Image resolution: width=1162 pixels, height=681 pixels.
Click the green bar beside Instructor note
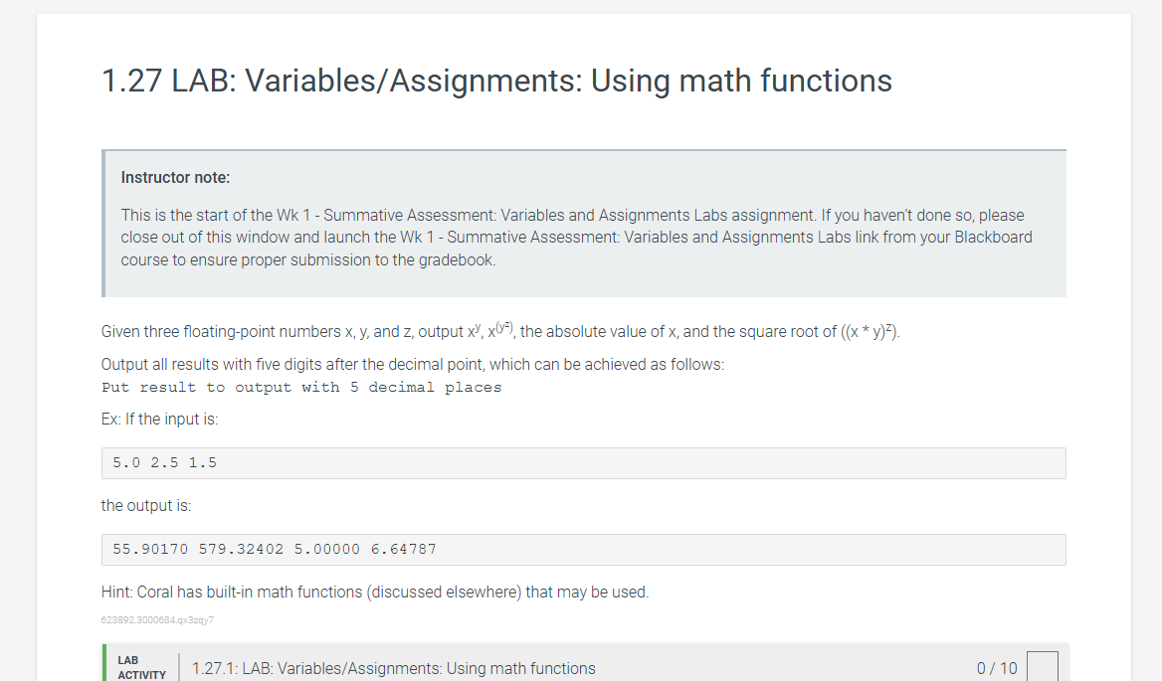(x=102, y=223)
